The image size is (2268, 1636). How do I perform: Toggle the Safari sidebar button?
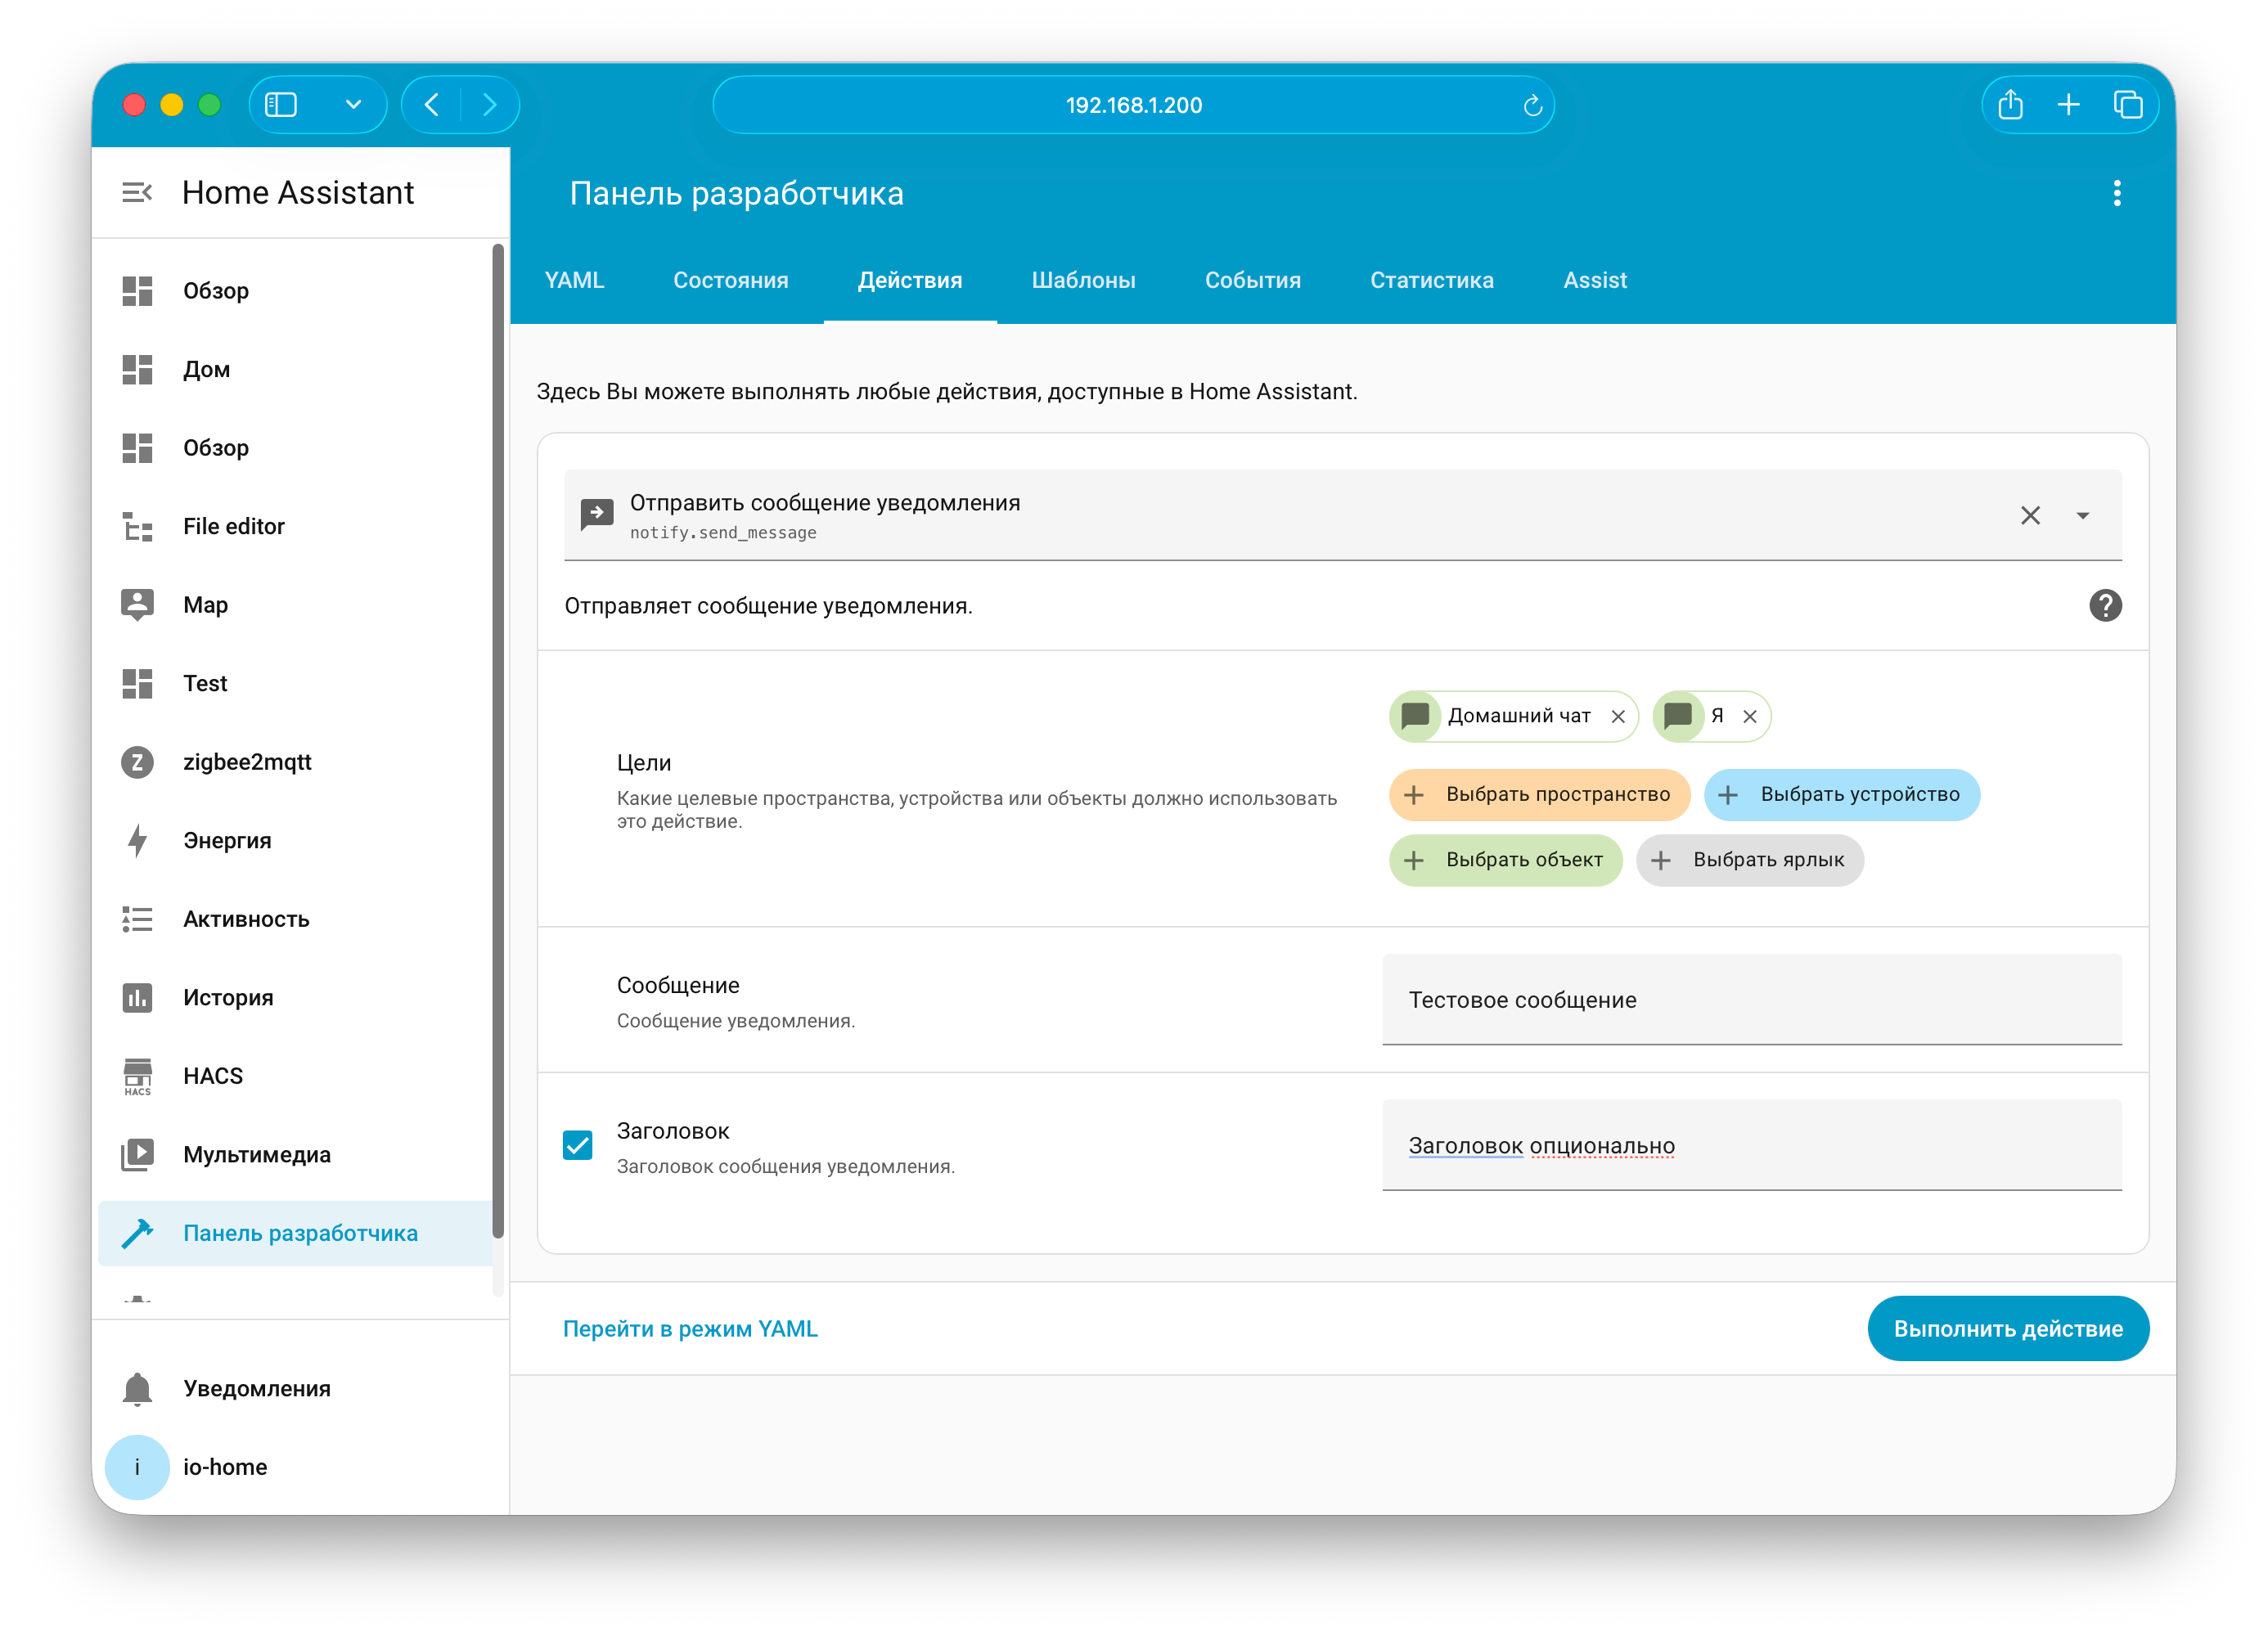click(281, 105)
